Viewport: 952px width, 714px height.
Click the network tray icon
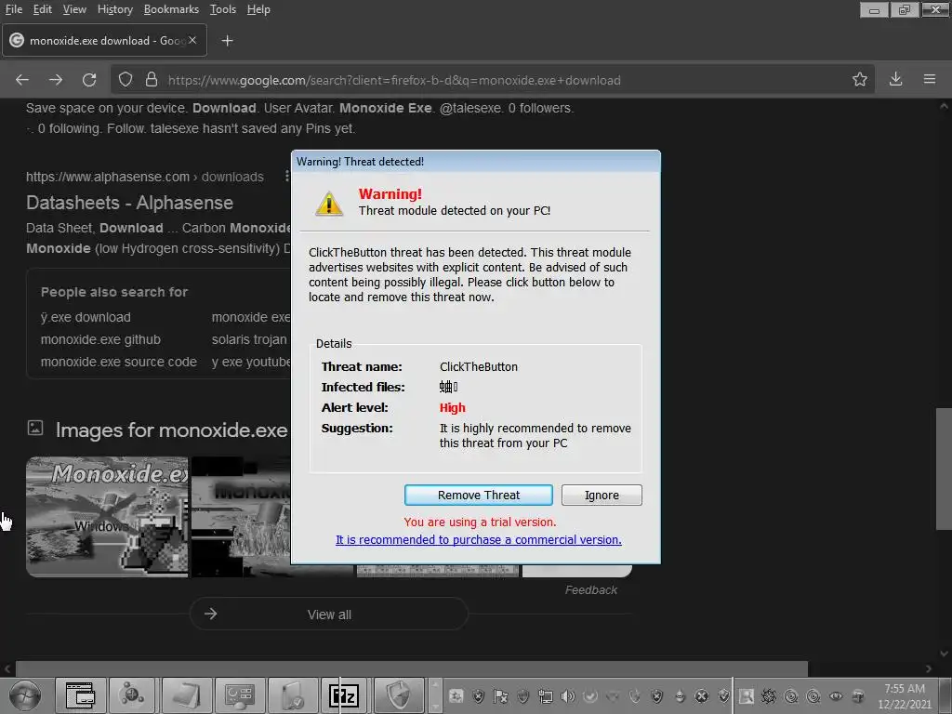(x=546, y=695)
